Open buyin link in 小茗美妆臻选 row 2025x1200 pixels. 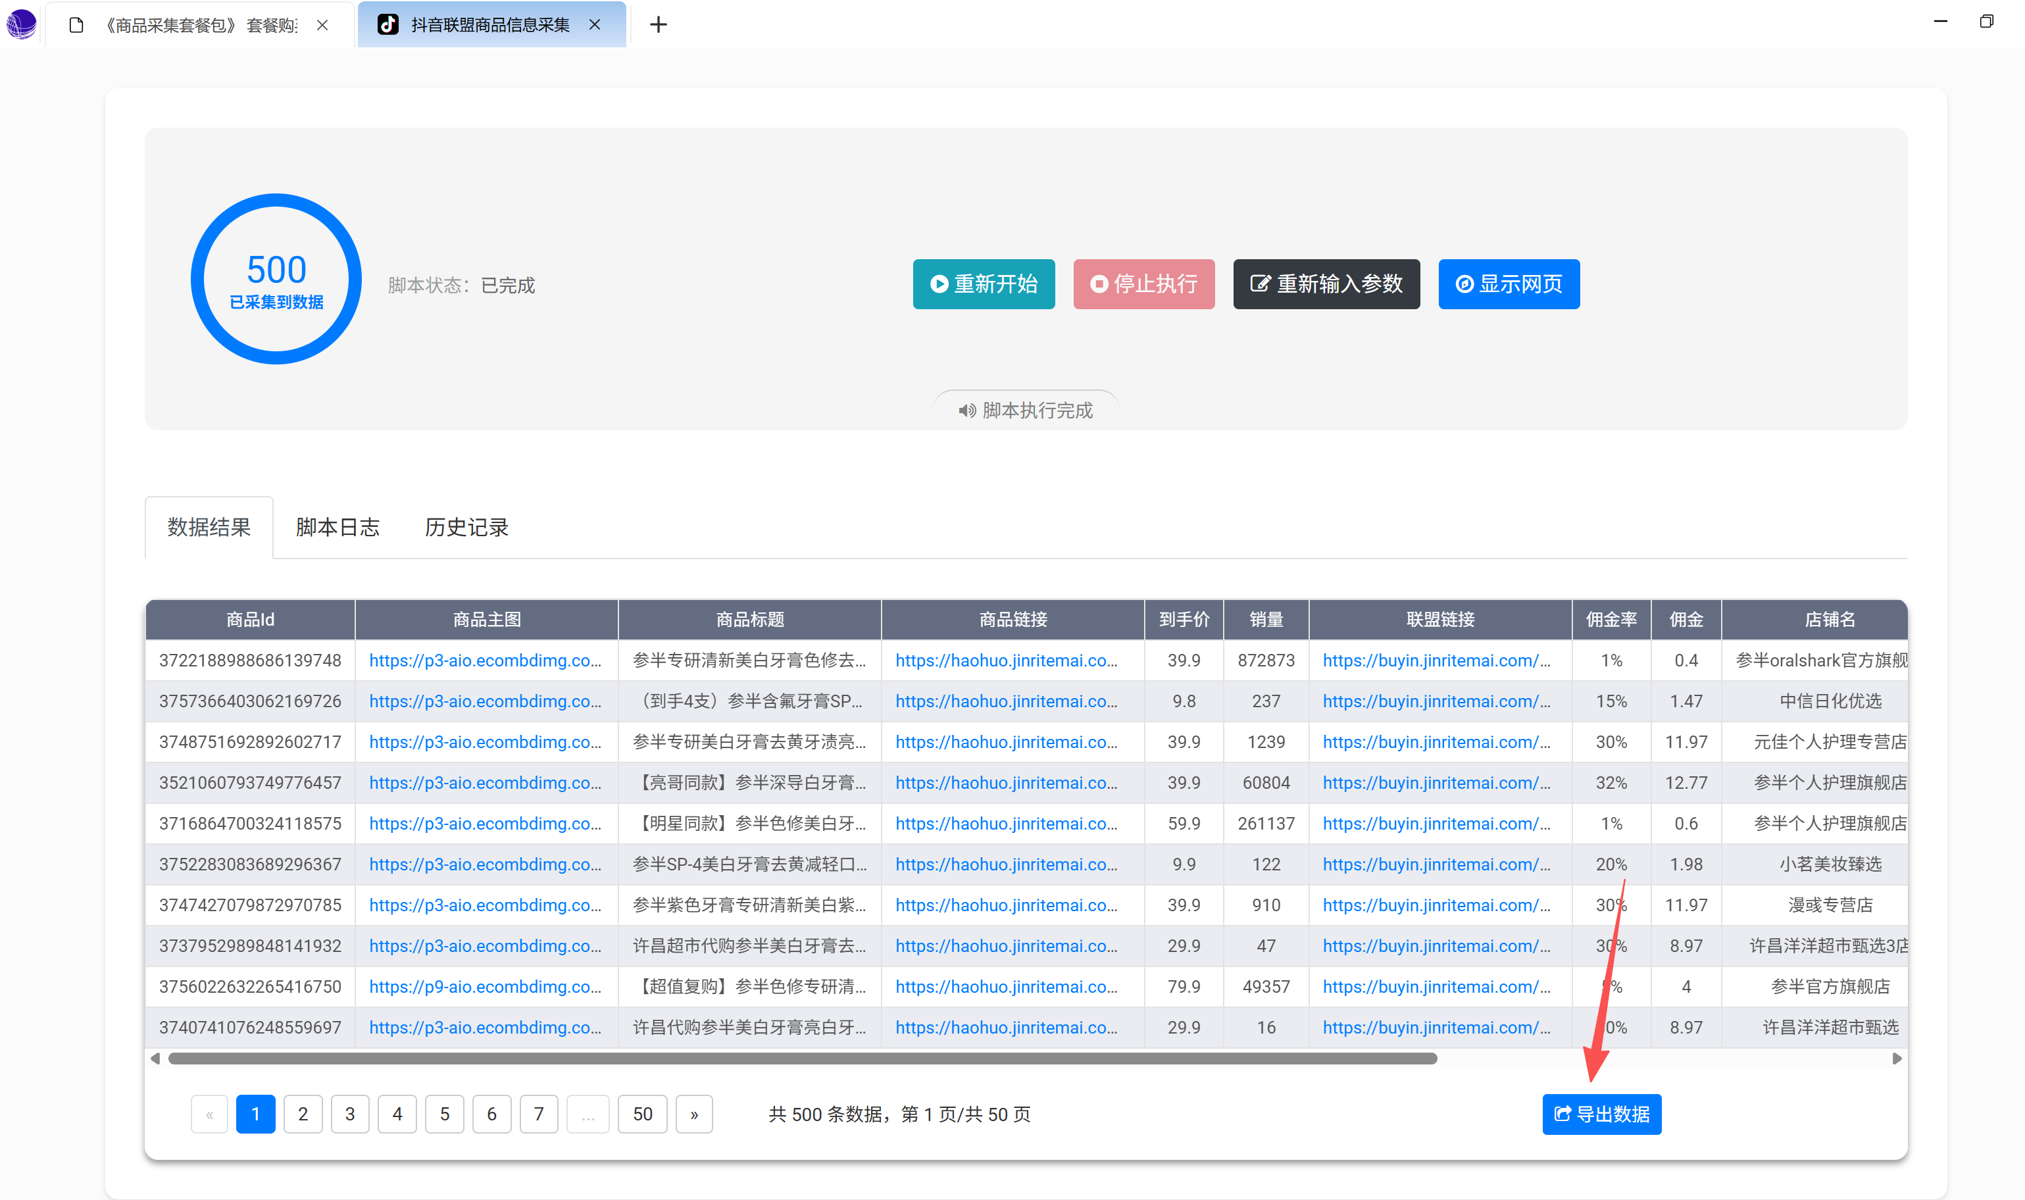pos(1436,864)
